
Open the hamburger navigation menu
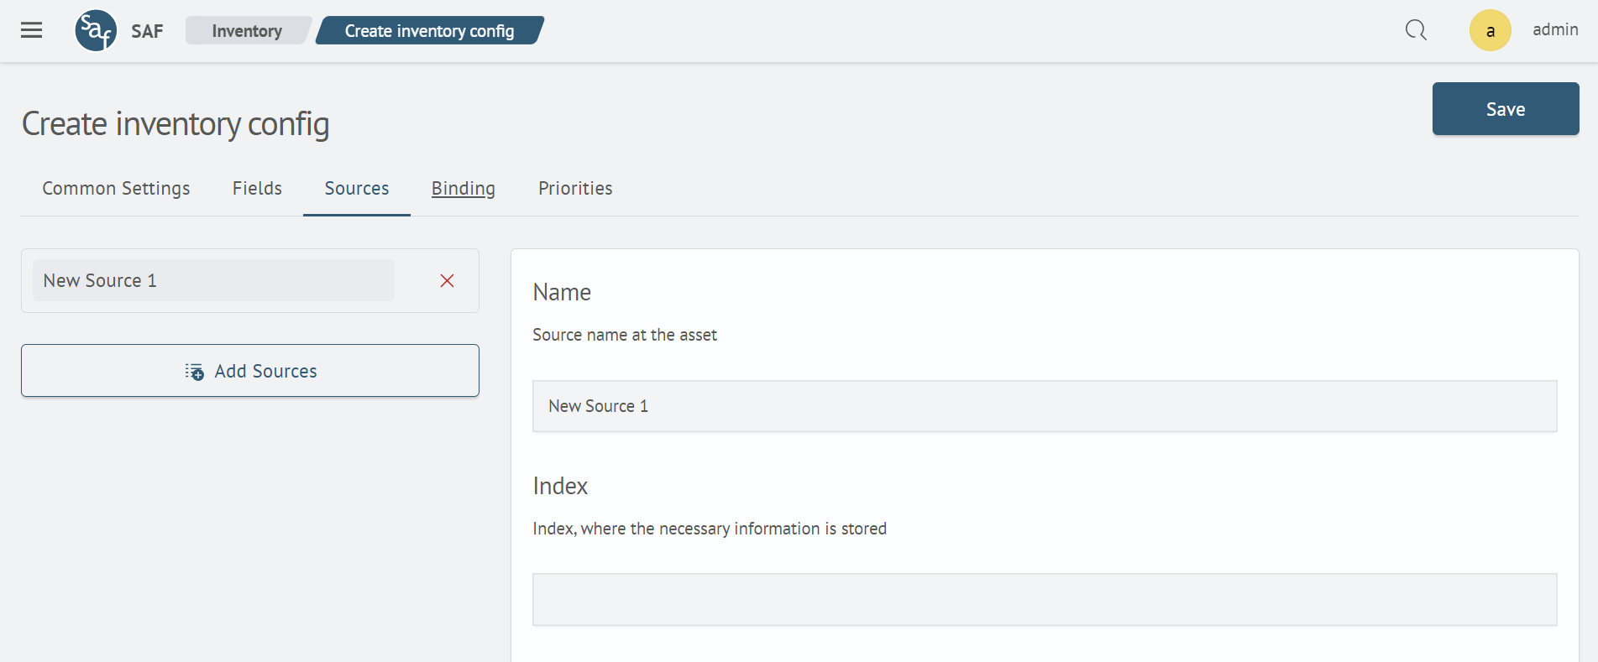coord(31,31)
